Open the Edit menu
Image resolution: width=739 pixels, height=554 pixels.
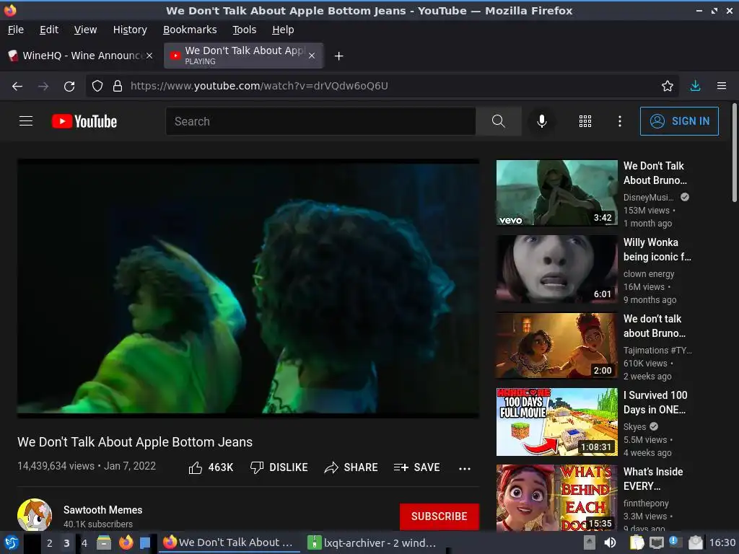49,30
